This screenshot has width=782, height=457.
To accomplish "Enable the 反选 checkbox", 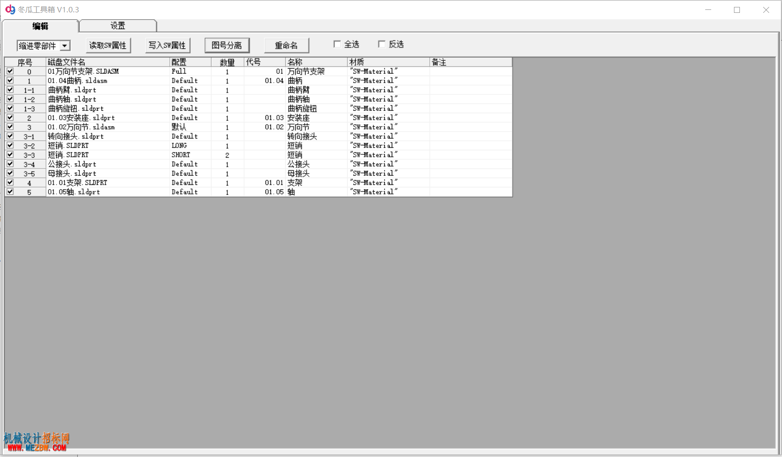I will [x=382, y=44].
